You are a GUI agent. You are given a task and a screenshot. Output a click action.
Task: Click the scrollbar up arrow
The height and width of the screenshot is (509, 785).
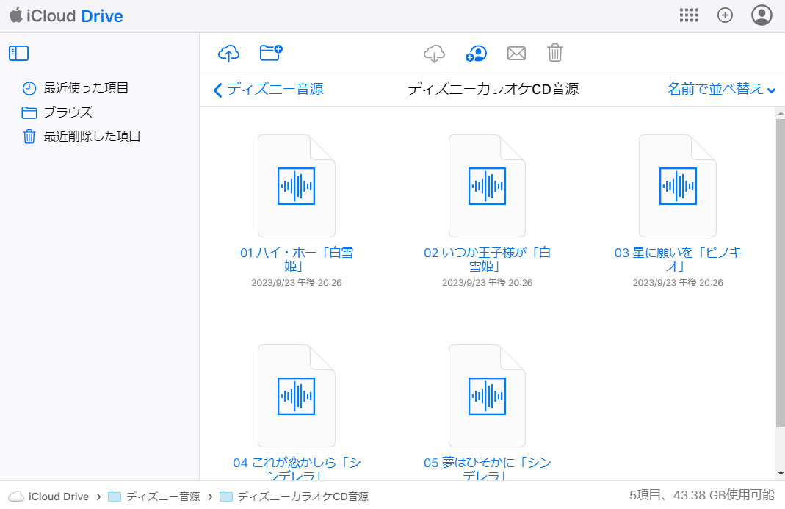click(x=781, y=114)
